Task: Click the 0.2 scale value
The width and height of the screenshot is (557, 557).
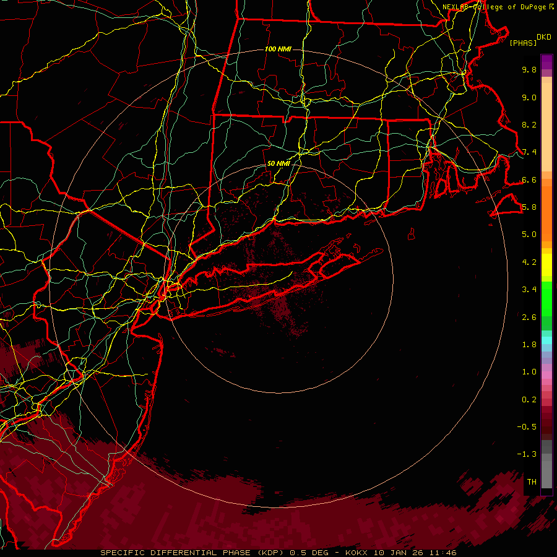Action: click(529, 400)
